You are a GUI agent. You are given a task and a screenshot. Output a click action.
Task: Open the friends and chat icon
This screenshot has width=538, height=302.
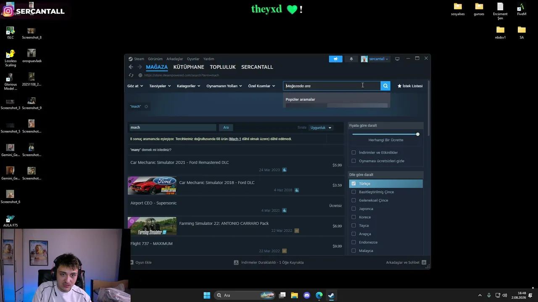(424, 263)
